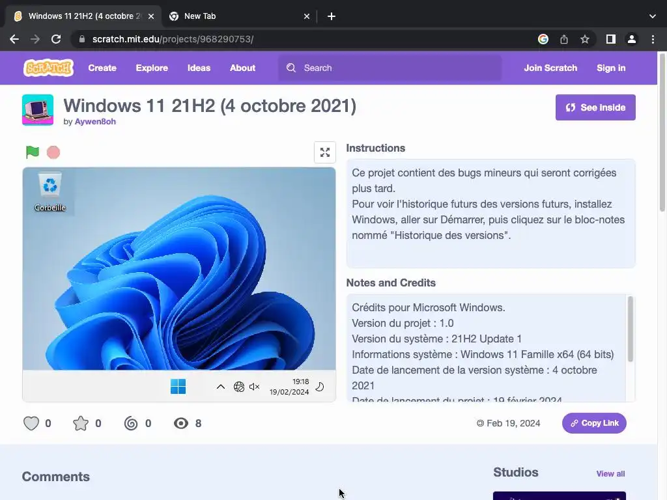Viewport: 667px width, 500px height.
Task: Click the "Version du projet : 1.0" line
Action: tap(403, 323)
